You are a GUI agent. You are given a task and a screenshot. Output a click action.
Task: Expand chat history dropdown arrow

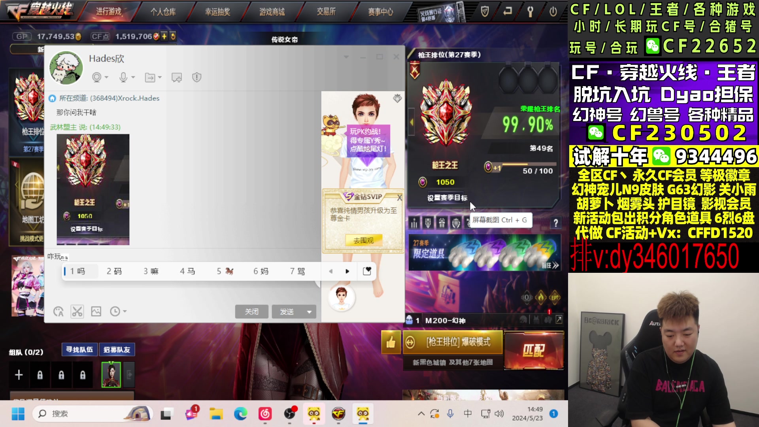125,312
